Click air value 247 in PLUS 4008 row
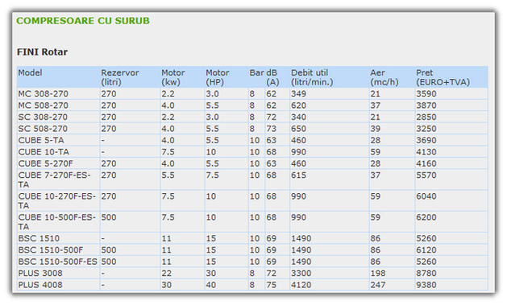The width and height of the screenshot is (507, 305). point(378,285)
